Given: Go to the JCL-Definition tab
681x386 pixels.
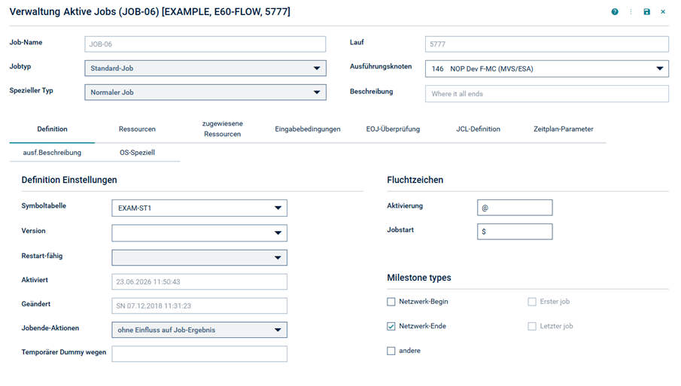Looking at the screenshot, I should tap(478, 129).
